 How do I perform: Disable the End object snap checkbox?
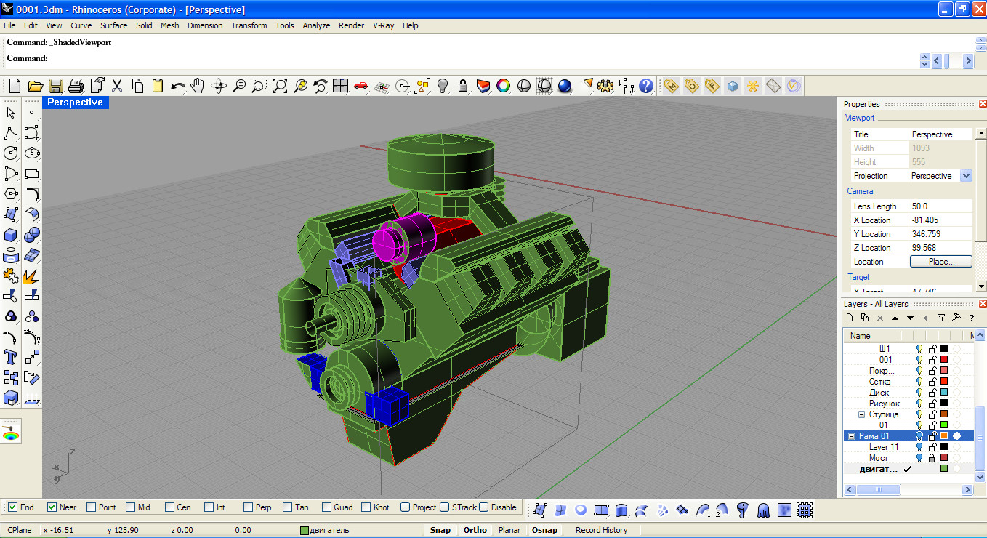pyautogui.click(x=12, y=507)
